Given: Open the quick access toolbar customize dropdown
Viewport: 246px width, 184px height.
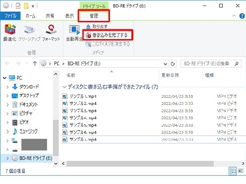Looking at the screenshot, I should pyautogui.click(x=33, y=6).
